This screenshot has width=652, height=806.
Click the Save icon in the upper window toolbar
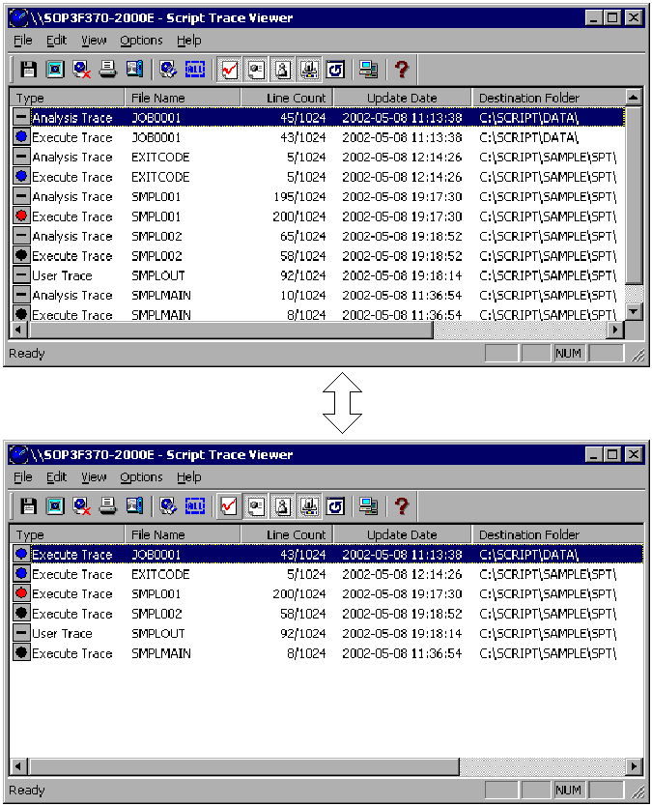(x=29, y=70)
